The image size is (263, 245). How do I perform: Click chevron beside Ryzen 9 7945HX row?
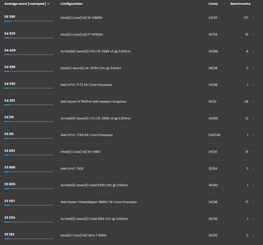(253, 102)
